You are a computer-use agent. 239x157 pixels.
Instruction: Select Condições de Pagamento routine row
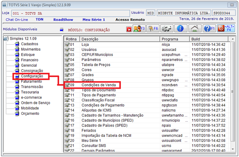[147, 105]
